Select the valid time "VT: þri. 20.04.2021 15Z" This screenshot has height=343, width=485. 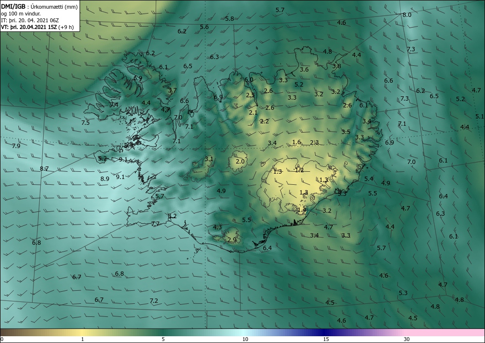point(30,27)
